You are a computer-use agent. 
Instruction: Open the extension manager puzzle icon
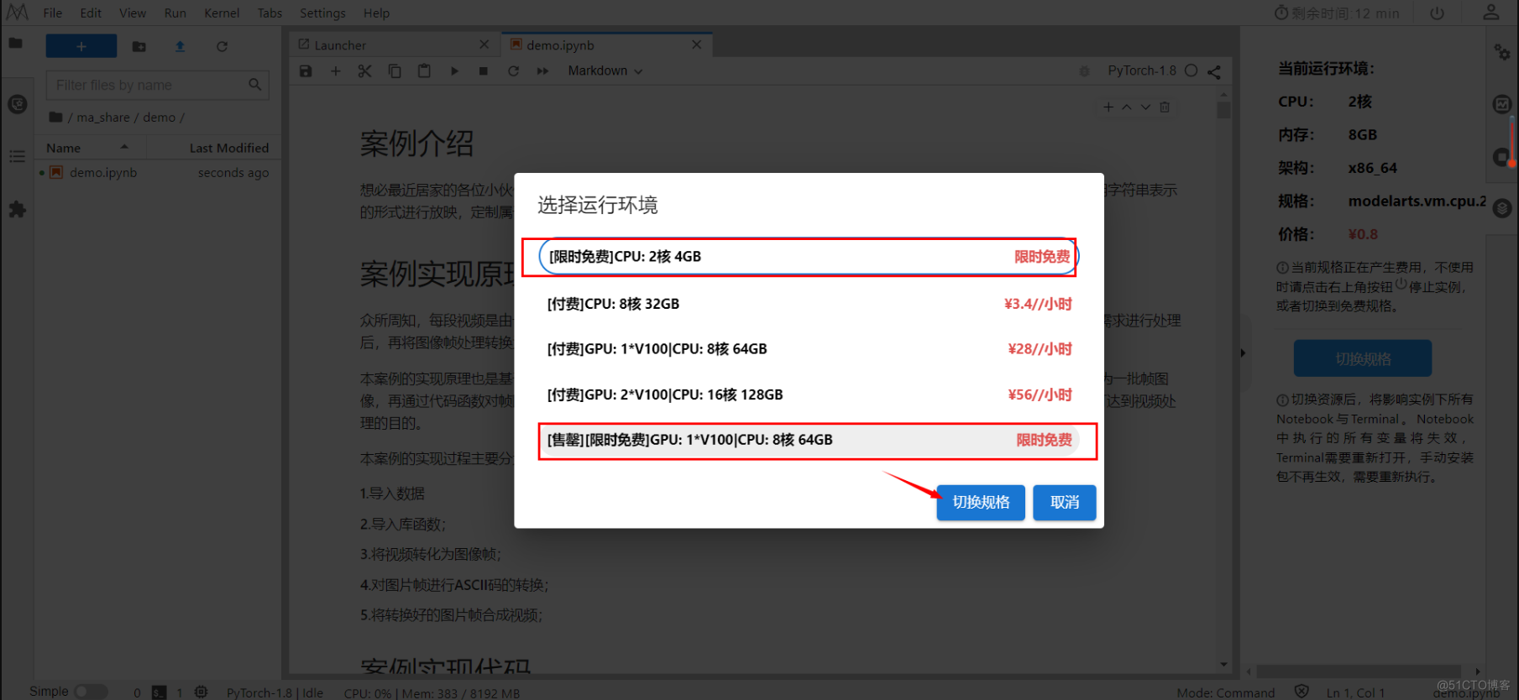17,209
